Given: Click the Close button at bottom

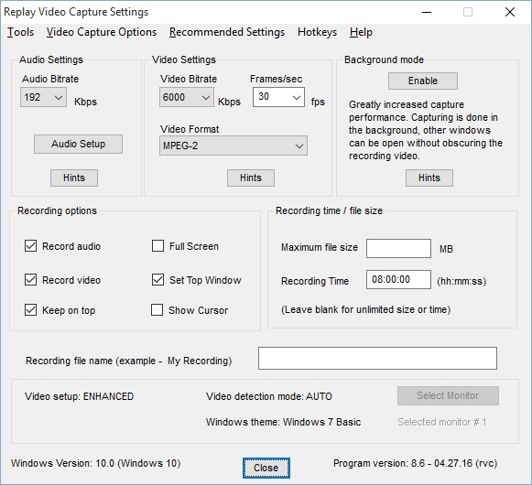Looking at the screenshot, I should click(266, 468).
